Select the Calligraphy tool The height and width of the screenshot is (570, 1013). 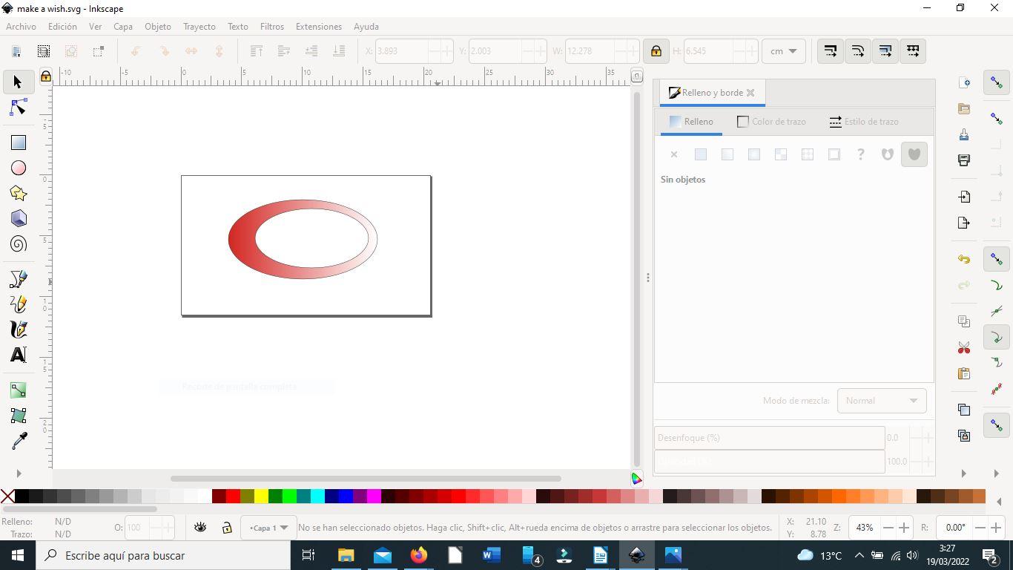[18, 330]
